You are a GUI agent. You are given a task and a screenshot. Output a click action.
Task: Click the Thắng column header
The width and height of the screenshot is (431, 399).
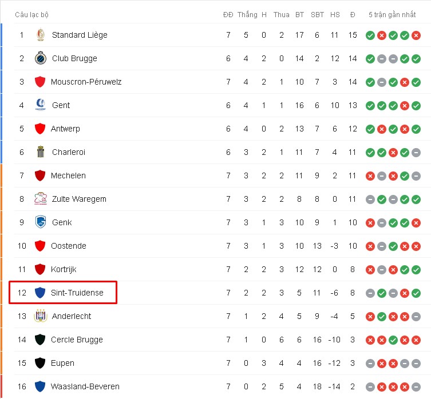coord(247,14)
